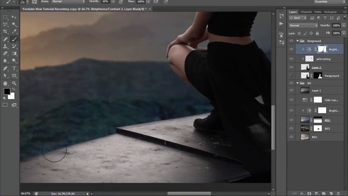Select the Pen tool
The height and width of the screenshot is (196, 348).
[x=5, y=68]
